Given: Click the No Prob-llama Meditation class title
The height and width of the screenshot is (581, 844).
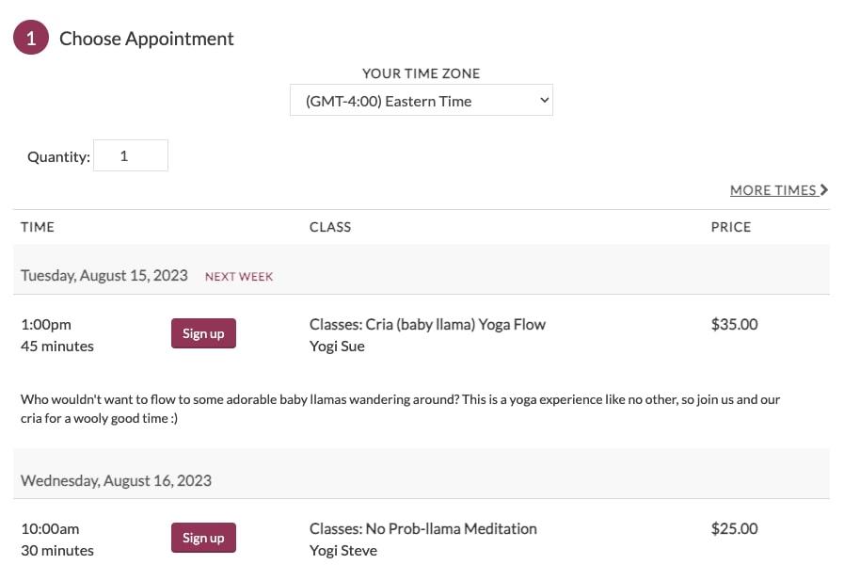Looking at the screenshot, I should point(451,529).
